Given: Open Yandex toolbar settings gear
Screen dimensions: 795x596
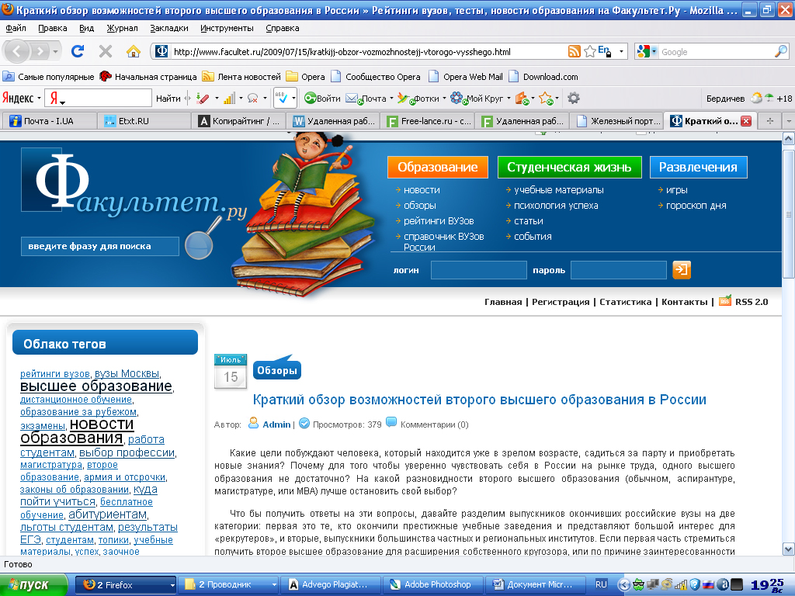Looking at the screenshot, I should click(573, 99).
